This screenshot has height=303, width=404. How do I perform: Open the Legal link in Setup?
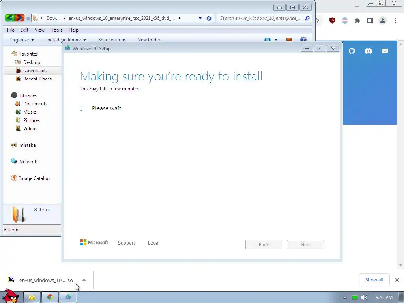point(153,243)
